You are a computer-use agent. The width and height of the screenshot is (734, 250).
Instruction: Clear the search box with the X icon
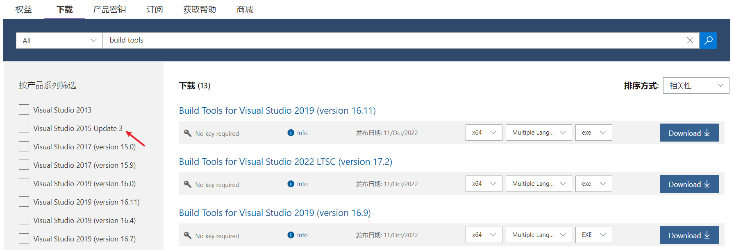coord(690,41)
